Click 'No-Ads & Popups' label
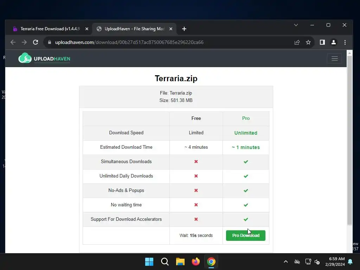 pyautogui.click(x=126, y=190)
